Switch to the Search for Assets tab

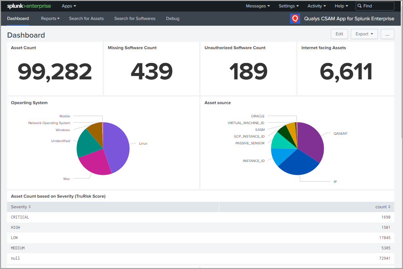click(x=86, y=18)
